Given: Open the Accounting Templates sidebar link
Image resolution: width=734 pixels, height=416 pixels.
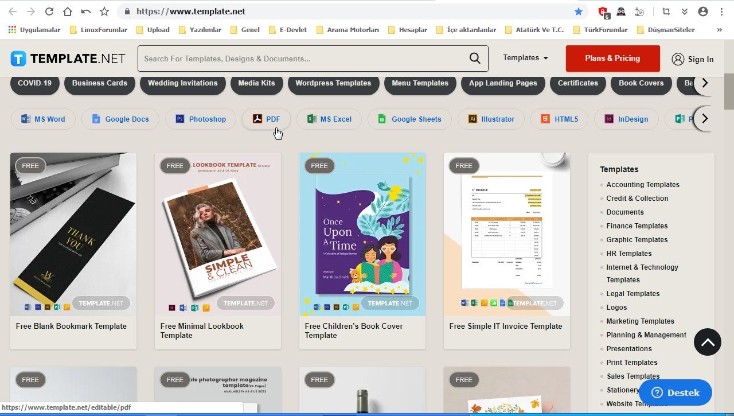Looking at the screenshot, I should pos(643,185).
